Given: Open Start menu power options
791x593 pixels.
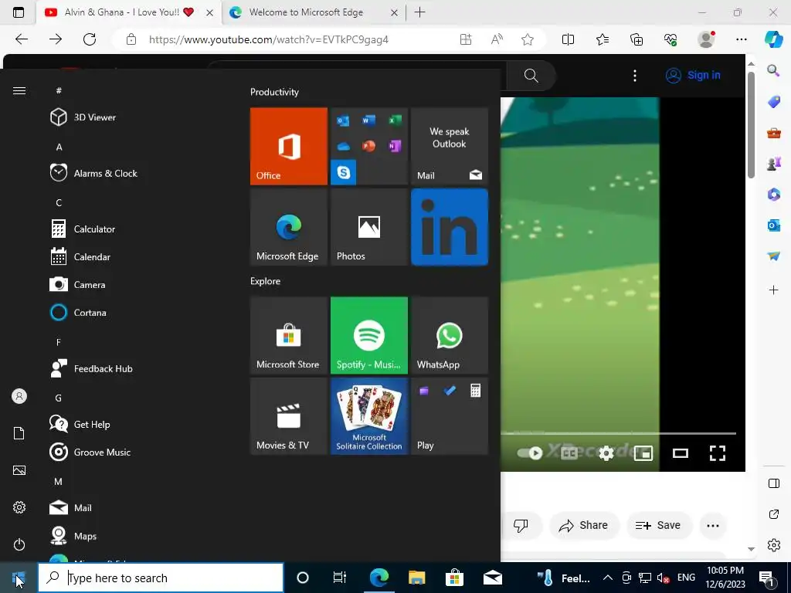Looking at the screenshot, I should (19, 544).
